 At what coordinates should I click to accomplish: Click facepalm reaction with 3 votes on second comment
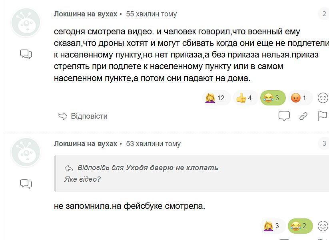coord(273,226)
